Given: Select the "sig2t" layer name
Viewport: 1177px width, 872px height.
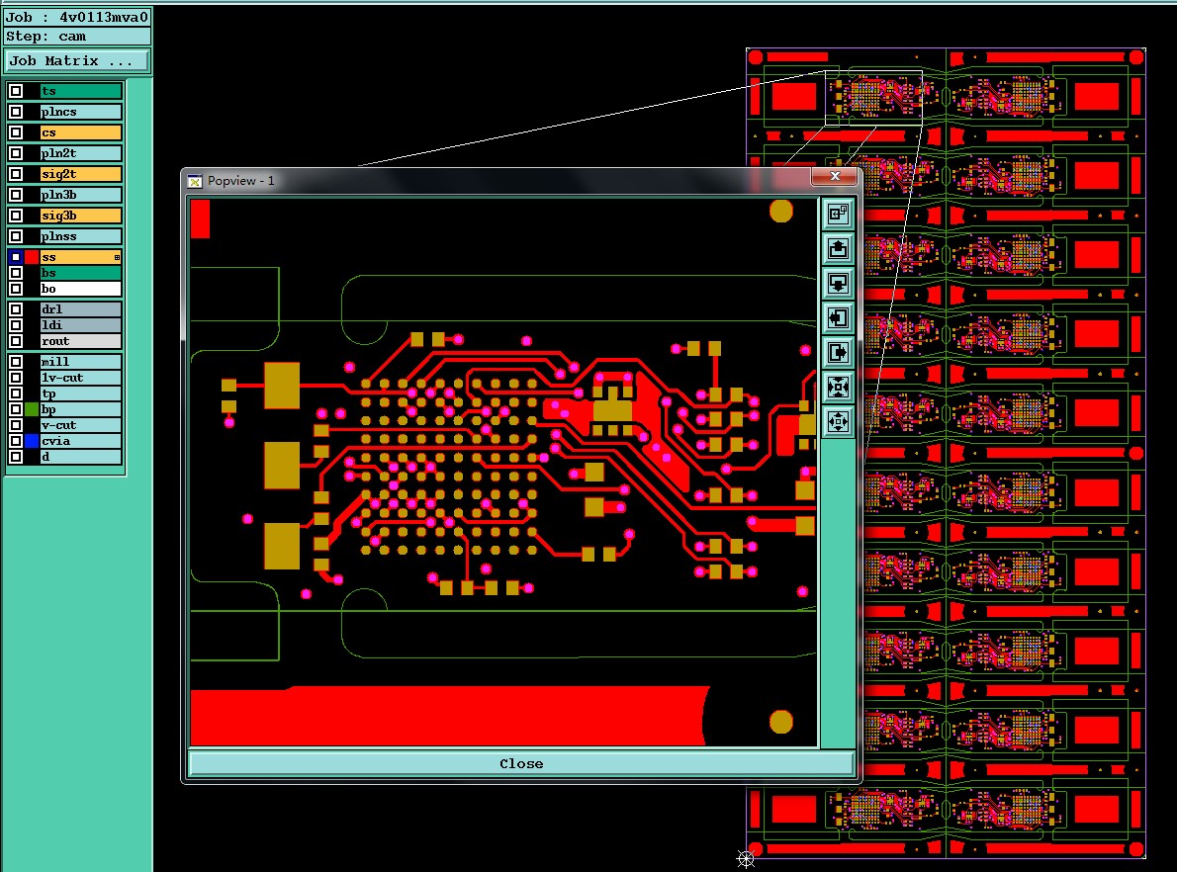Looking at the screenshot, I should coord(80,174).
